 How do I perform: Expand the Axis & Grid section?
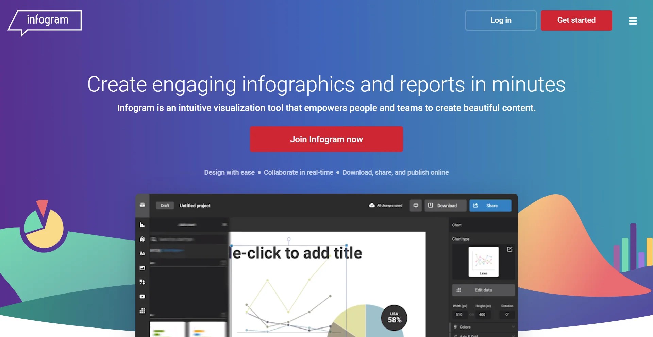tap(483, 335)
